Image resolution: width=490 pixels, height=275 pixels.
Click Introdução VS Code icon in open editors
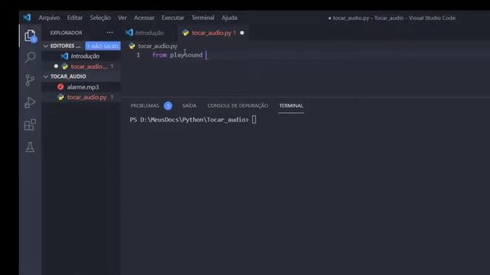(64, 56)
